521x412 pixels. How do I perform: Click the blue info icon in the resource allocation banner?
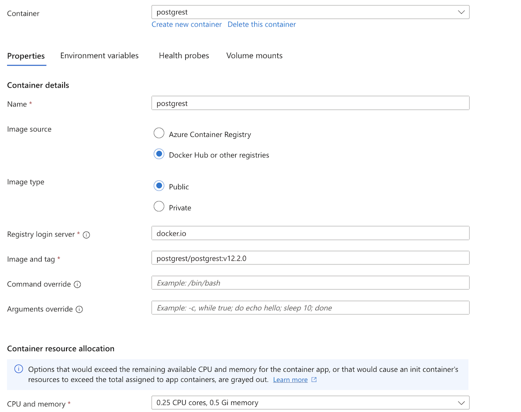coord(19,369)
